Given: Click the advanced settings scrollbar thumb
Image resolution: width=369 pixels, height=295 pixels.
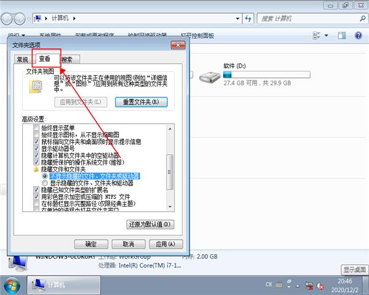Looking at the screenshot, I should pos(170,172).
